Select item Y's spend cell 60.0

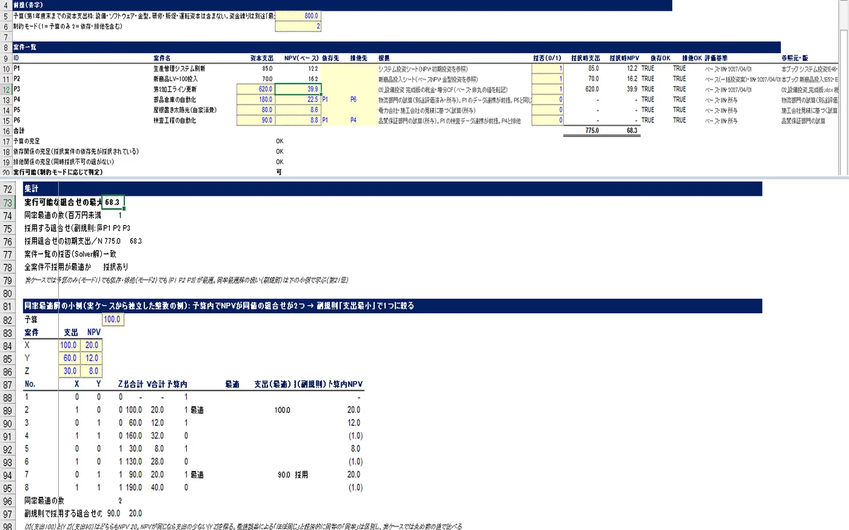(x=70, y=358)
